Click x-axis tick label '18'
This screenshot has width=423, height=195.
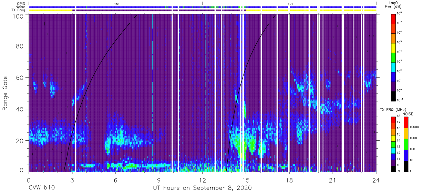[x=289, y=181]
